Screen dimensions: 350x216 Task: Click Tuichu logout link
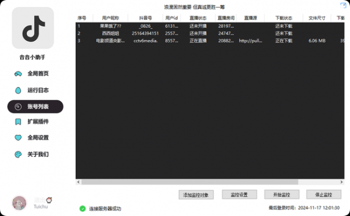point(40,207)
